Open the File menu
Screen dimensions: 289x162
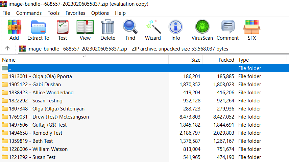(x=6, y=13)
